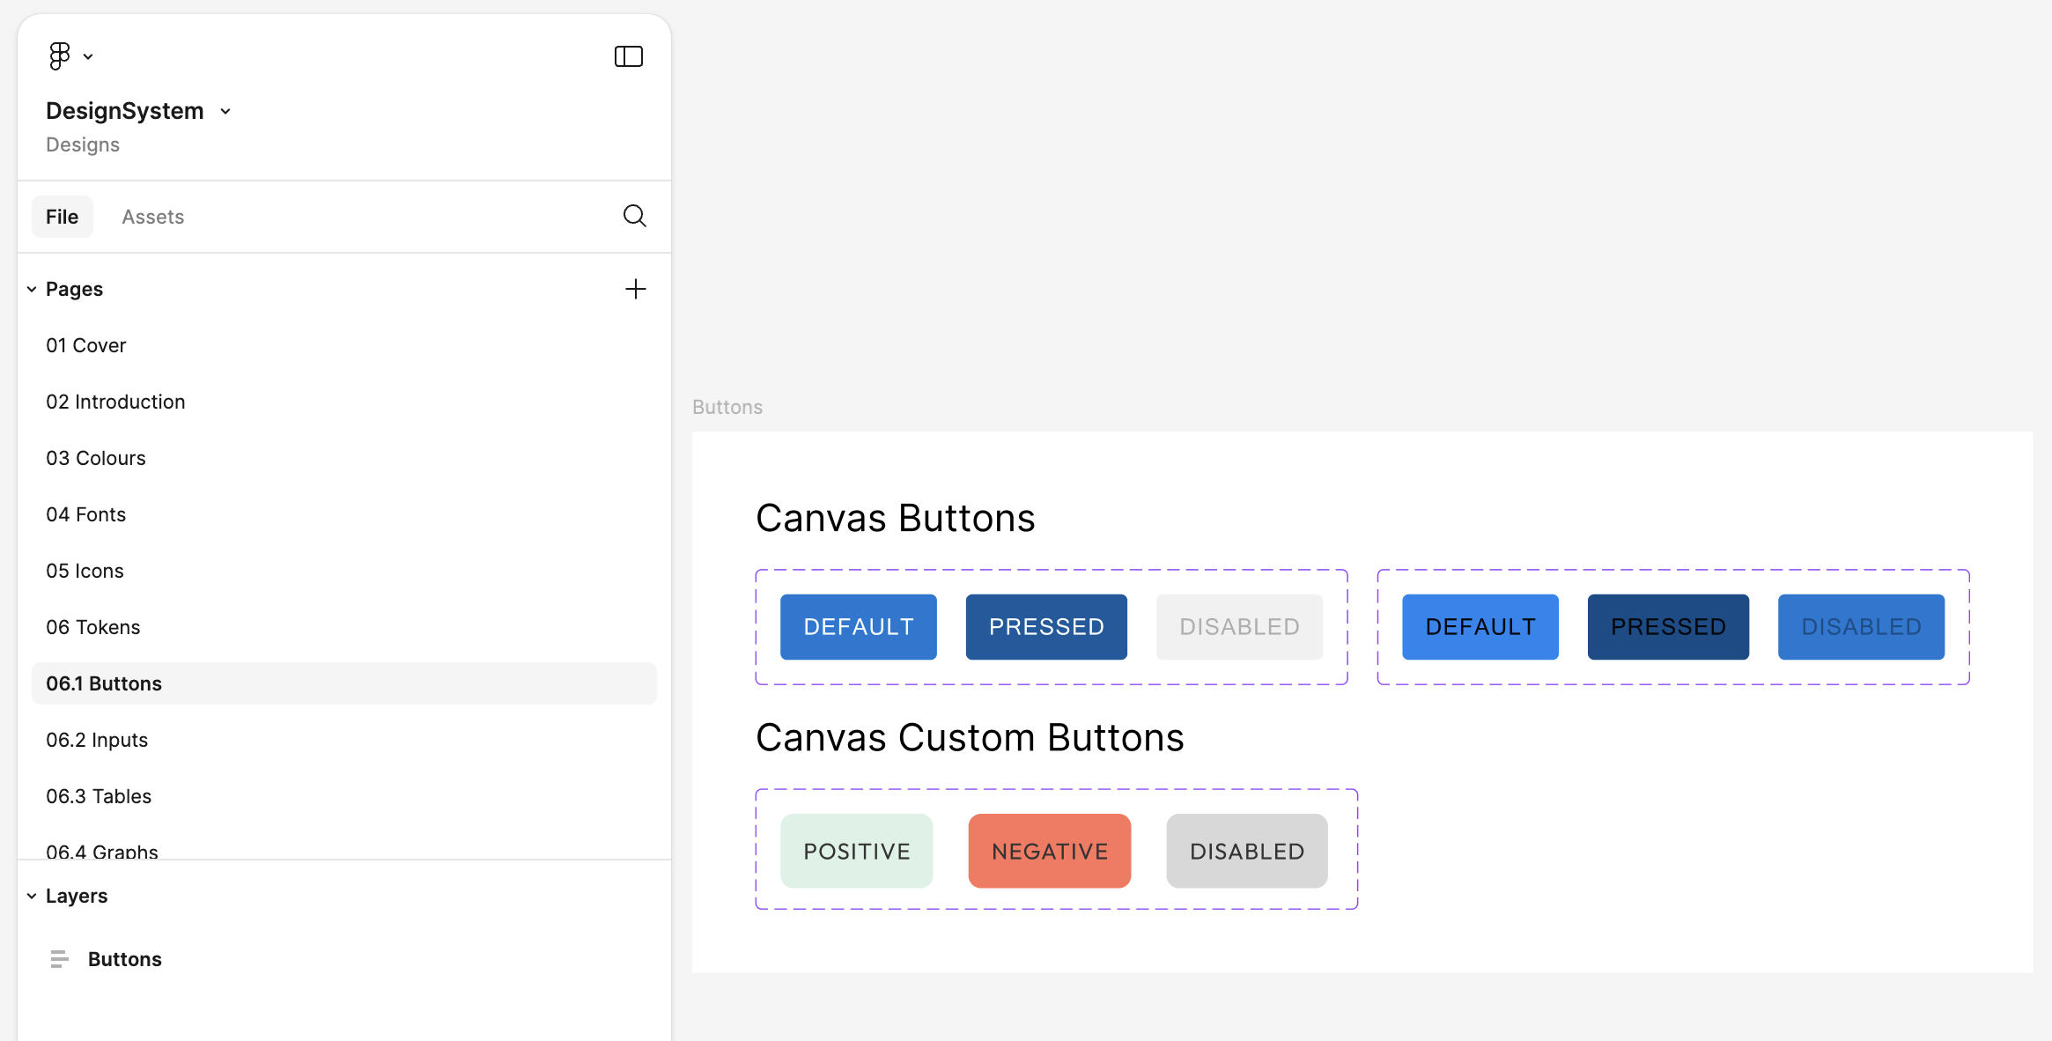Click the Buttons layer frame icon
Screen dimensions: 2052x1041
59,959
